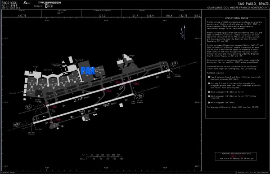The image size is (270, 174).
Task: Click the 20-9 chart index box
Action: pyautogui.click(x=49, y=6)
